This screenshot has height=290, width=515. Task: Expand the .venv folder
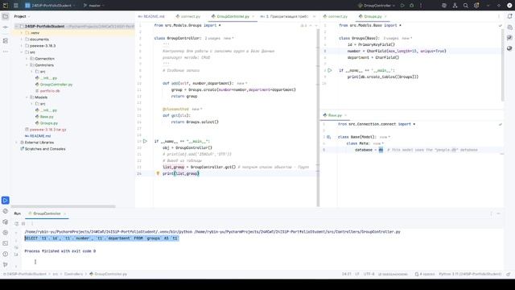coord(22,33)
